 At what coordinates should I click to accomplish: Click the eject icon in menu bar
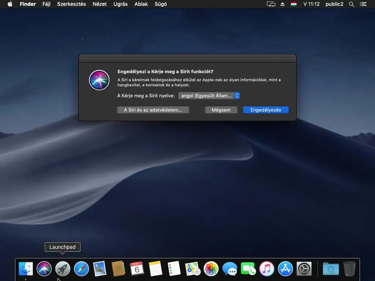coord(282,4)
